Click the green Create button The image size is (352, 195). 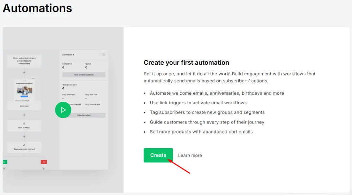coord(158,155)
